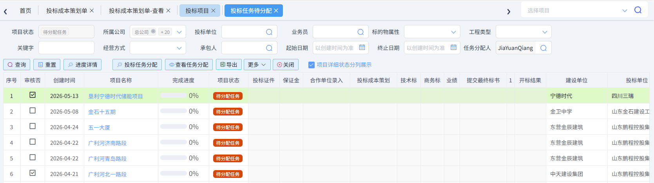The image size is (654, 183).
Task: Click the search icon in 承包人 field
Action: pyautogui.click(x=269, y=48)
